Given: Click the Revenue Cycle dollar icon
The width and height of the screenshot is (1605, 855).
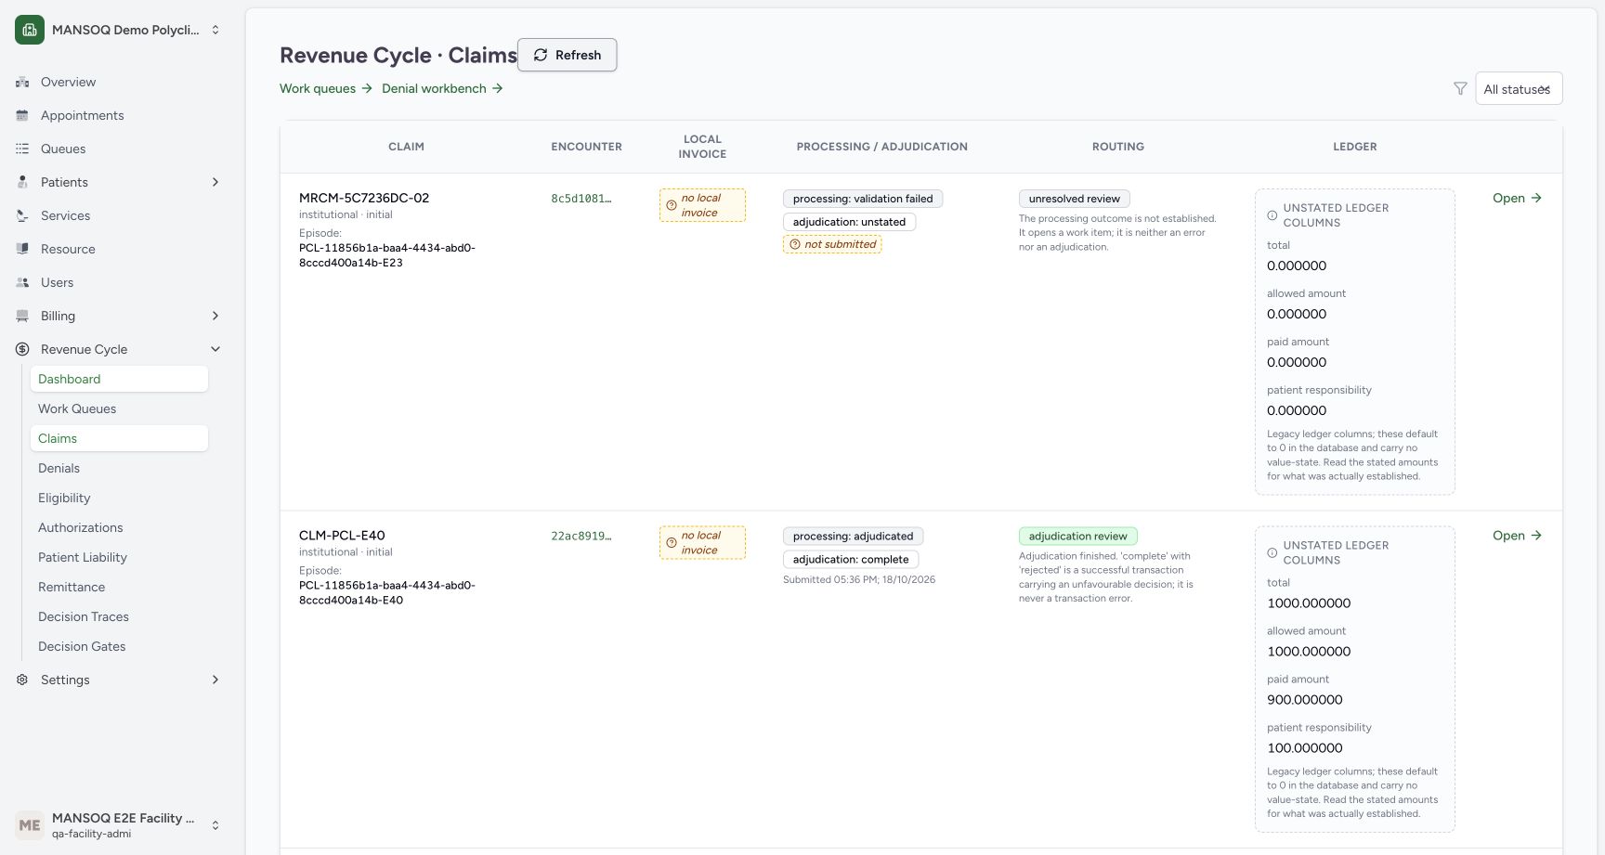Looking at the screenshot, I should (22, 349).
